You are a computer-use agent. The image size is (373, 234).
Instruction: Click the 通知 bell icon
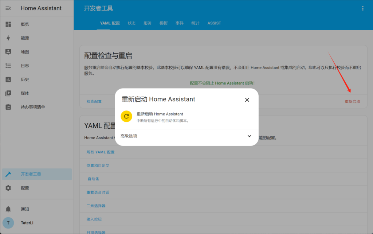click(x=8, y=209)
